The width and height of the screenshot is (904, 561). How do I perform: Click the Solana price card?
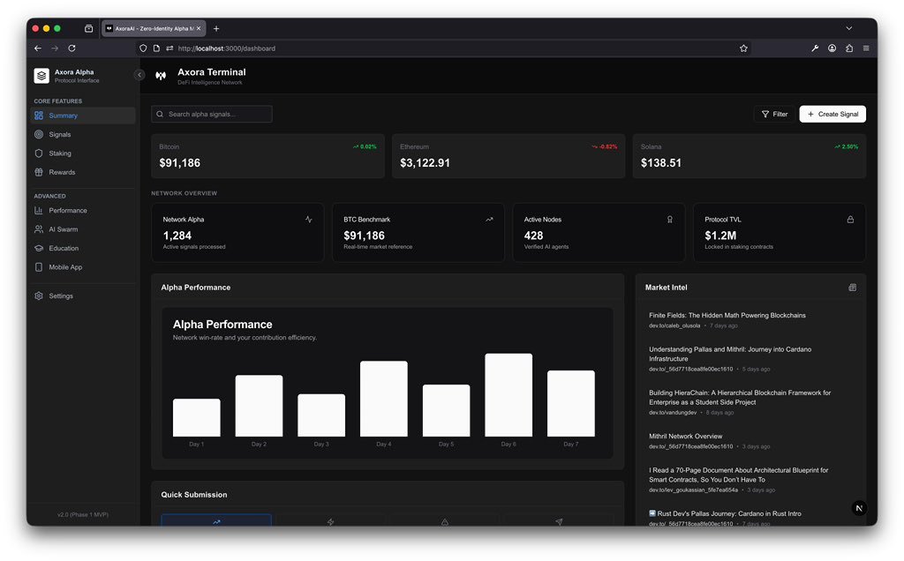coord(750,156)
